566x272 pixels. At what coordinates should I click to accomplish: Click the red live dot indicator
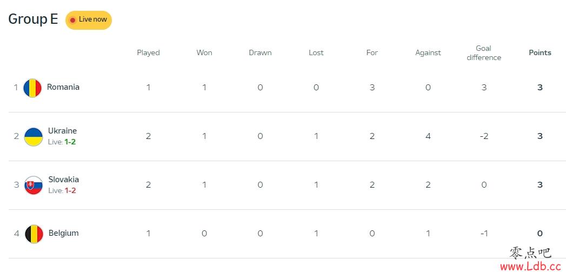[72, 20]
